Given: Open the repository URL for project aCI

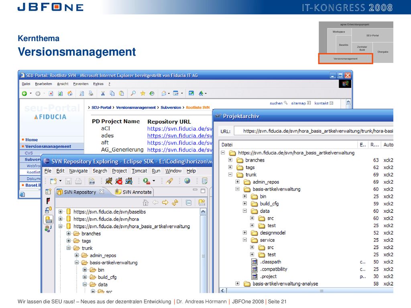Looking at the screenshot, I should [x=179, y=129].
